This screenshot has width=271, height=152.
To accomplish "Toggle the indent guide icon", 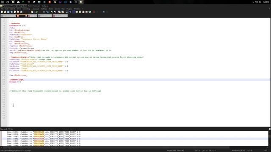I will (x=73, y=12).
